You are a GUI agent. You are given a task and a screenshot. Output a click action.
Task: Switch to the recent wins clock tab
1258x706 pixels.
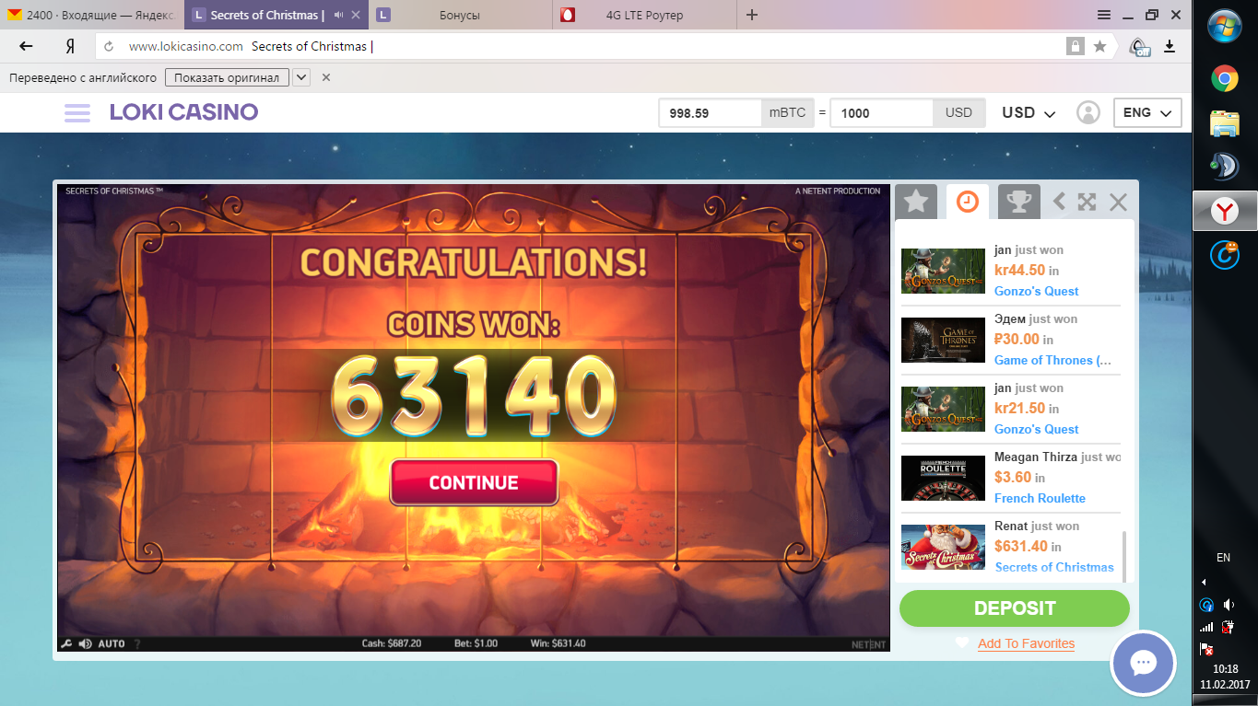click(x=968, y=202)
